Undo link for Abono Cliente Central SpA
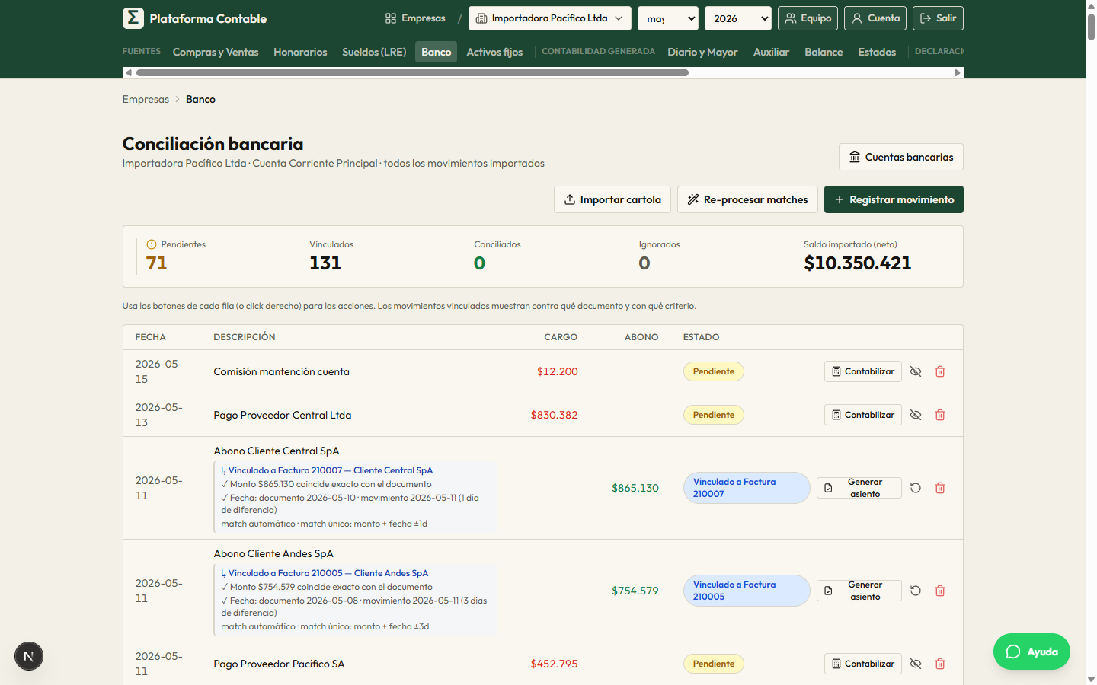 tap(916, 488)
